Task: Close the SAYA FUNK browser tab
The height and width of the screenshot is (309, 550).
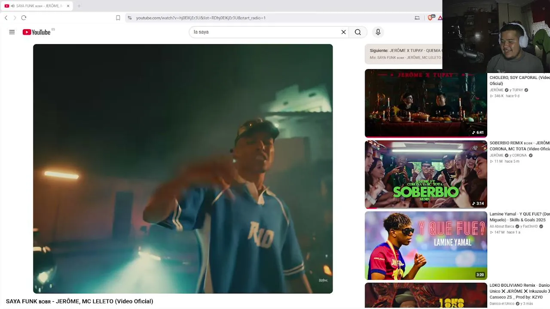Action: pos(68,6)
